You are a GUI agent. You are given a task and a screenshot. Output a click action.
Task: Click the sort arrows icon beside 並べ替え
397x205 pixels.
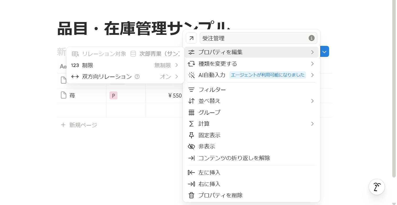click(191, 101)
